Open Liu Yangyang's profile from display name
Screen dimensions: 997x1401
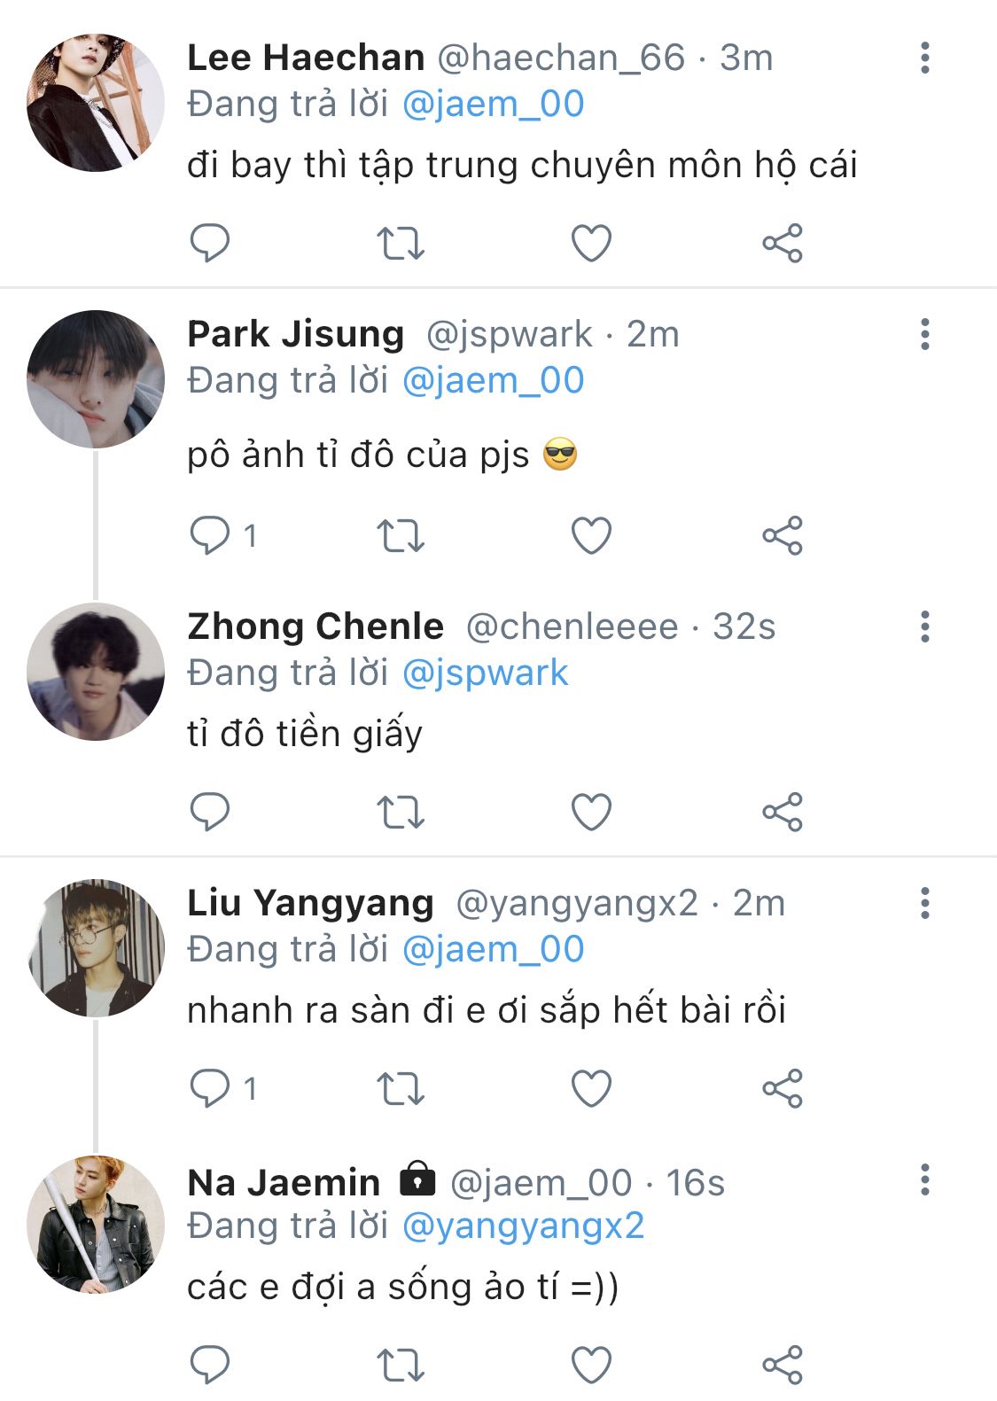(x=310, y=903)
